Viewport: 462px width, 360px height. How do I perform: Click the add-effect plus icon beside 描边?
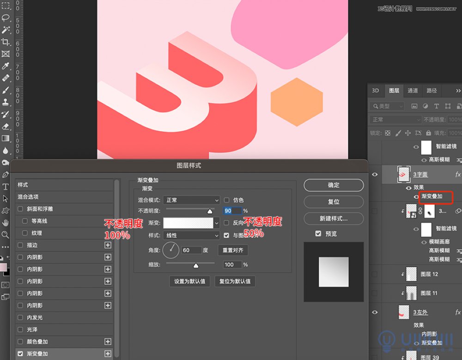tap(108, 245)
